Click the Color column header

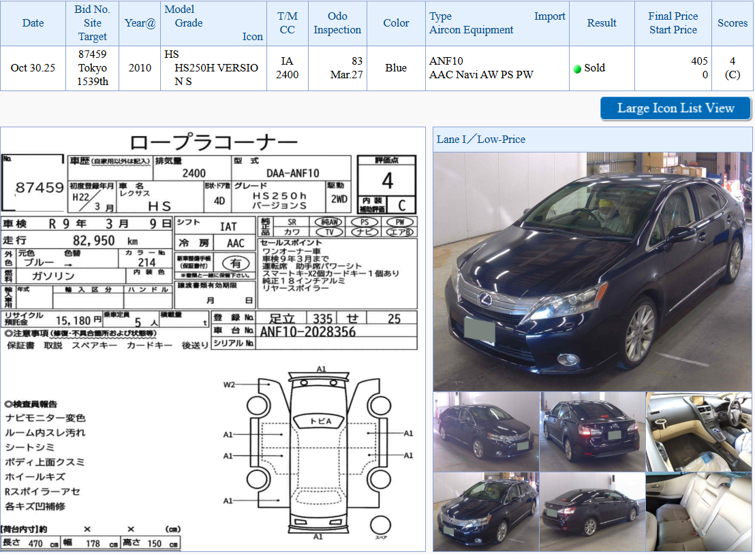coord(396,23)
